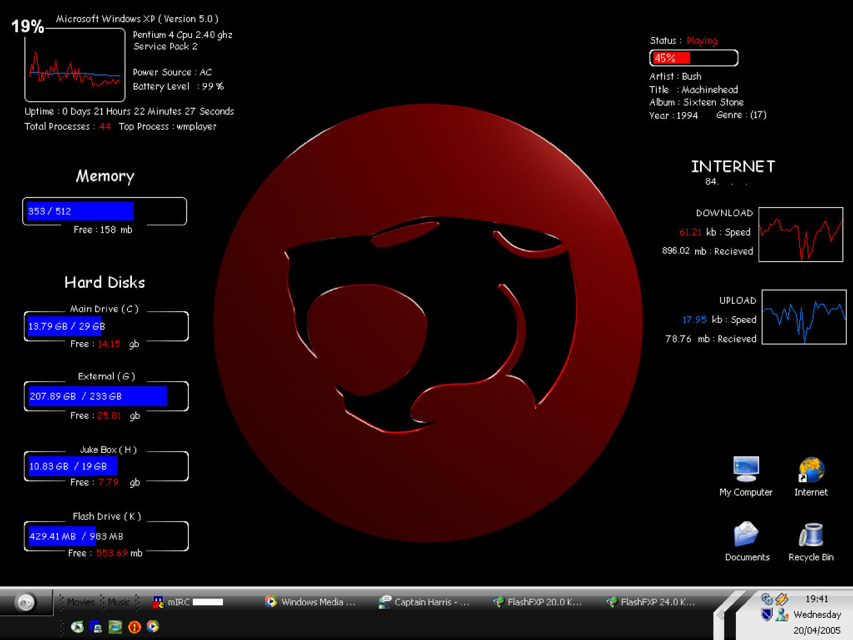Launch the Internet desktop shortcut

coord(811,477)
